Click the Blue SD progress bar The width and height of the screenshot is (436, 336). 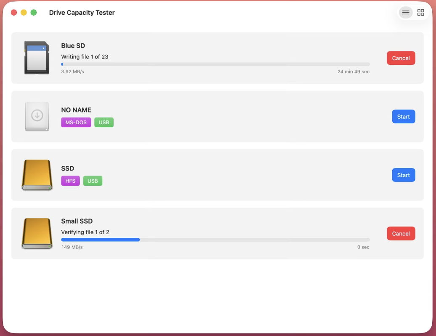click(x=215, y=64)
